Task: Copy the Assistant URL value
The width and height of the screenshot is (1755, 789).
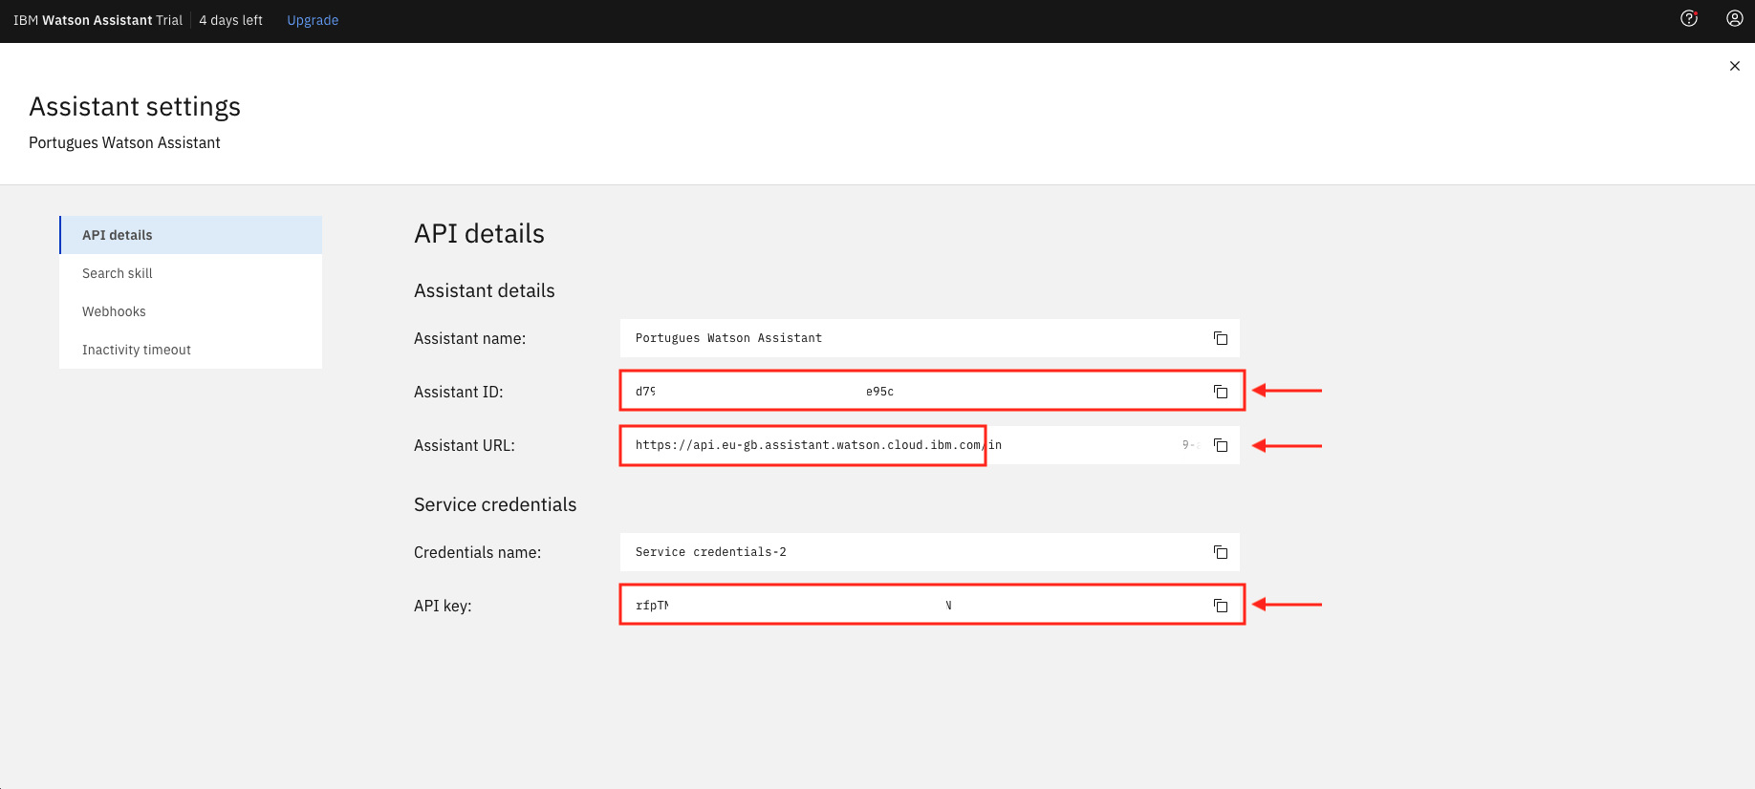Action: (1221, 445)
